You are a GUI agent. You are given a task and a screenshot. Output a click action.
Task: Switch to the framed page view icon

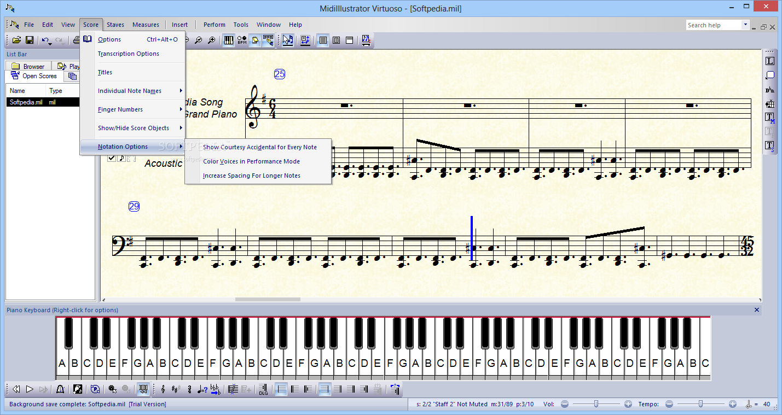tap(336, 40)
